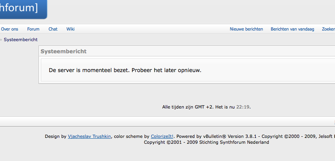Click the breadcrumb double-arrow icon

1,40
